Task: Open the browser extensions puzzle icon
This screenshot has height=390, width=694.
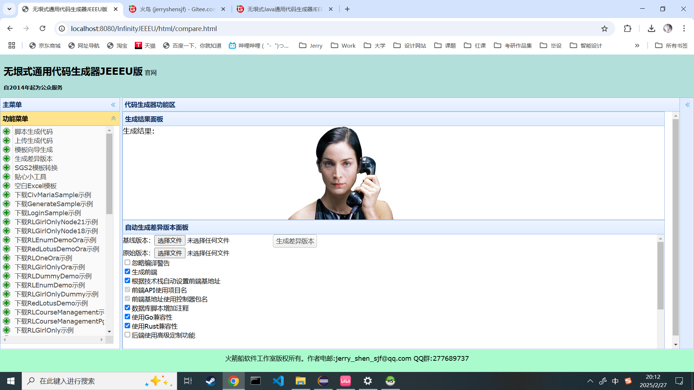Action: click(627, 29)
